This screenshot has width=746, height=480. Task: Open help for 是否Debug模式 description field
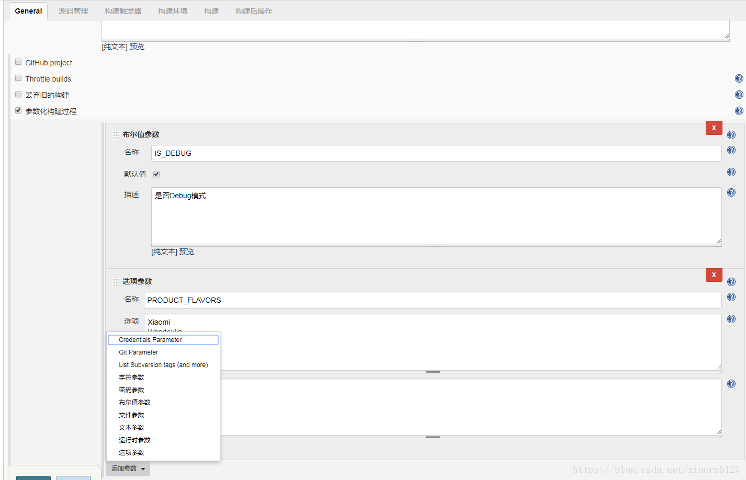tap(731, 192)
